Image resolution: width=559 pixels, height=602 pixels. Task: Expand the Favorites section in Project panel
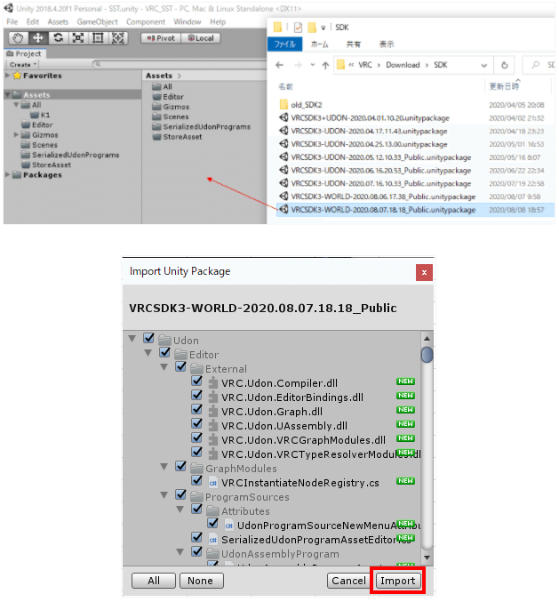coord(8,76)
